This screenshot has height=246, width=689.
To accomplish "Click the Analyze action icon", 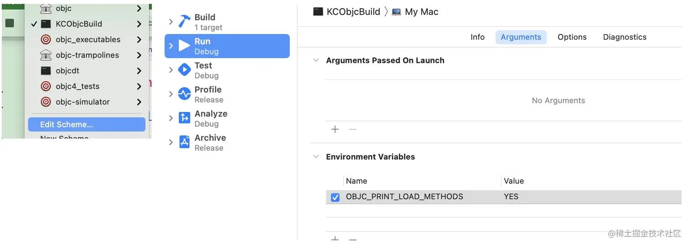I will tap(184, 118).
